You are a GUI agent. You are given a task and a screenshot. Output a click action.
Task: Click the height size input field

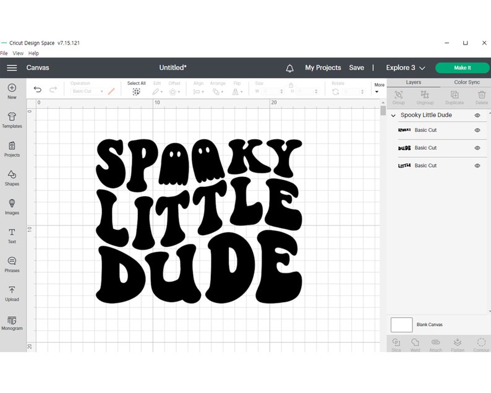(305, 91)
